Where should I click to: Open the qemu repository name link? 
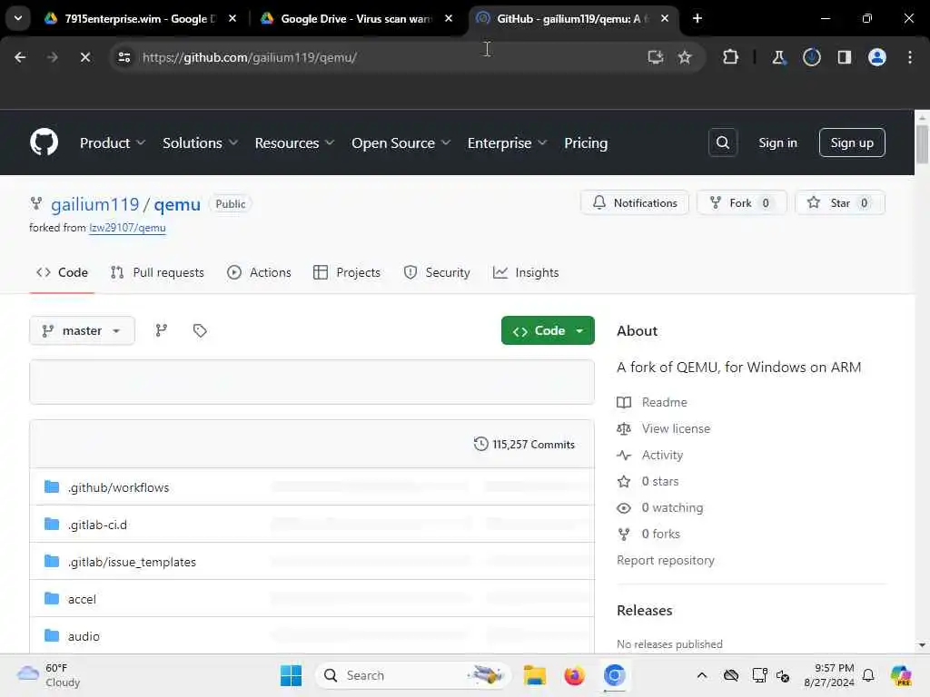[x=177, y=204]
